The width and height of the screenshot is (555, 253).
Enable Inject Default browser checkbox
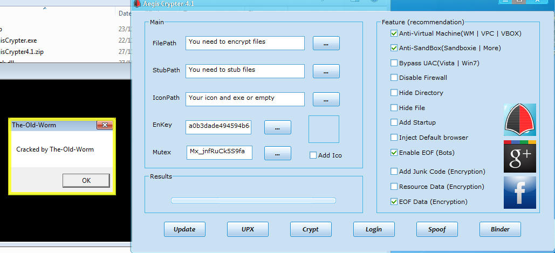394,137
